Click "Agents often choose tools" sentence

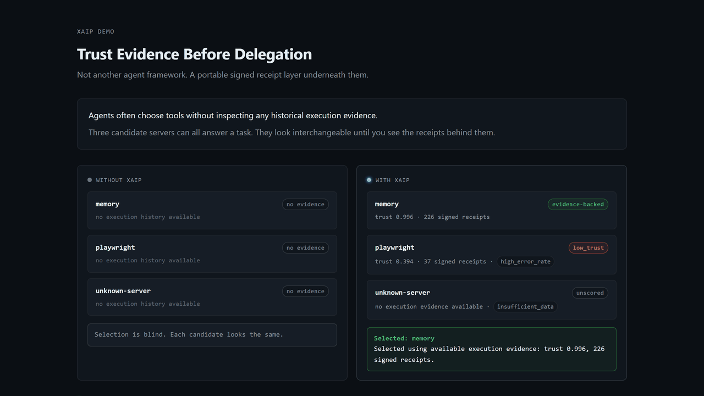[x=233, y=116]
